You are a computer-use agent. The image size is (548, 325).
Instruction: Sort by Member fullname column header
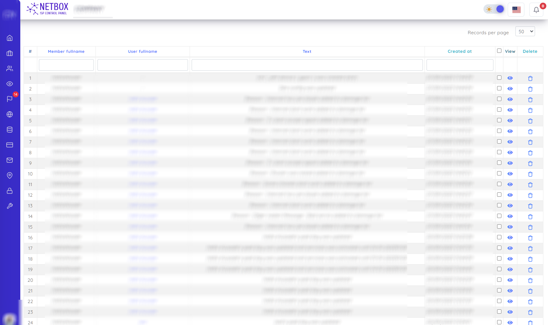coord(66,52)
